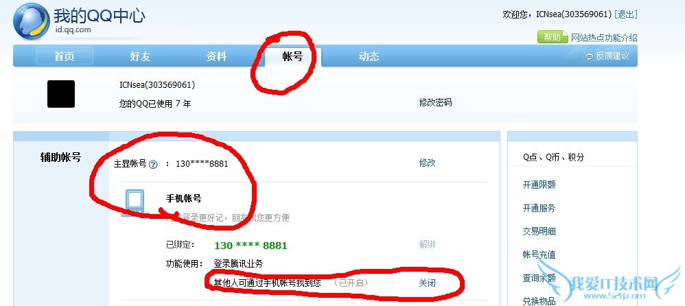The image size is (685, 306).
Task: Click the black avatar thumbnail
Action: 61,94
